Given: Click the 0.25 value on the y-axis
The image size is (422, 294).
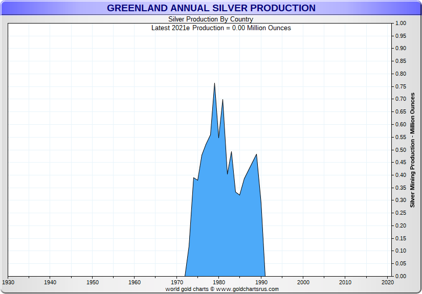Looking at the screenshot, I should click(401, 213).
